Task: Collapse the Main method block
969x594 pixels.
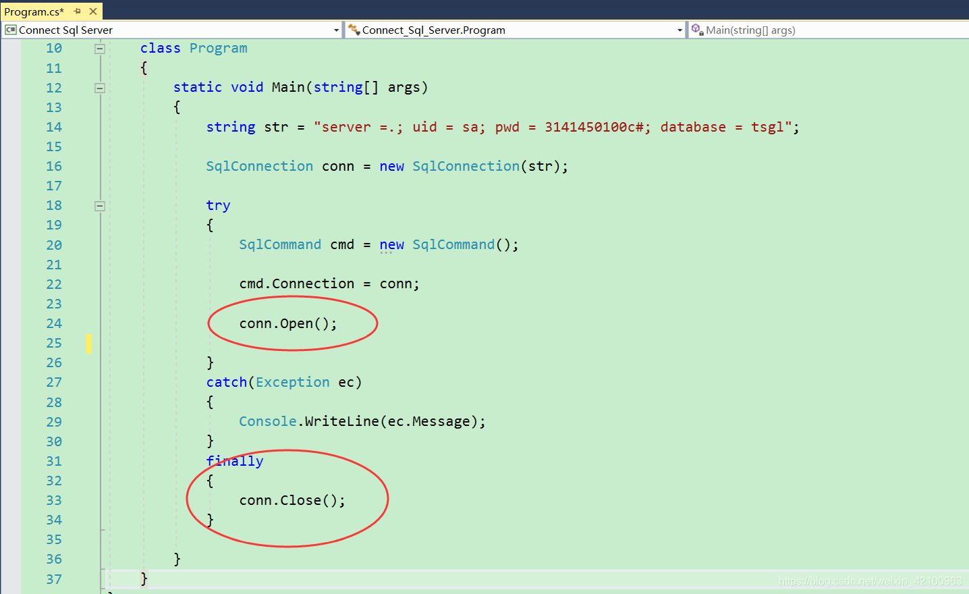Action: tap(100, 88)
